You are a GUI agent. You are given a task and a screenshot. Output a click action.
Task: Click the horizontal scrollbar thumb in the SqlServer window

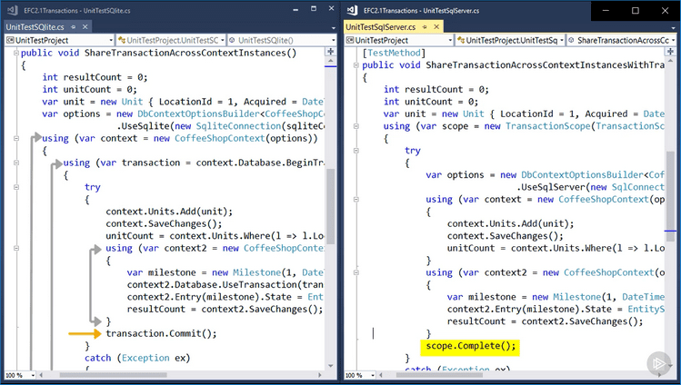439,375
